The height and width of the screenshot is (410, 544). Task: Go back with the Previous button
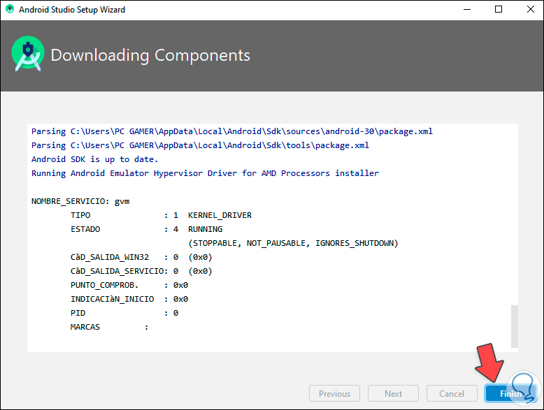pyautogui.click(x=334, y=393)
